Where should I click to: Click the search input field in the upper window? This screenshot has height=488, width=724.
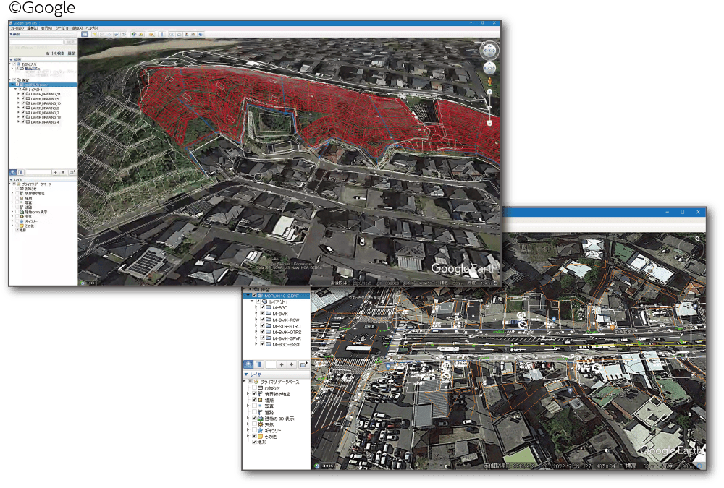(36, 42)
